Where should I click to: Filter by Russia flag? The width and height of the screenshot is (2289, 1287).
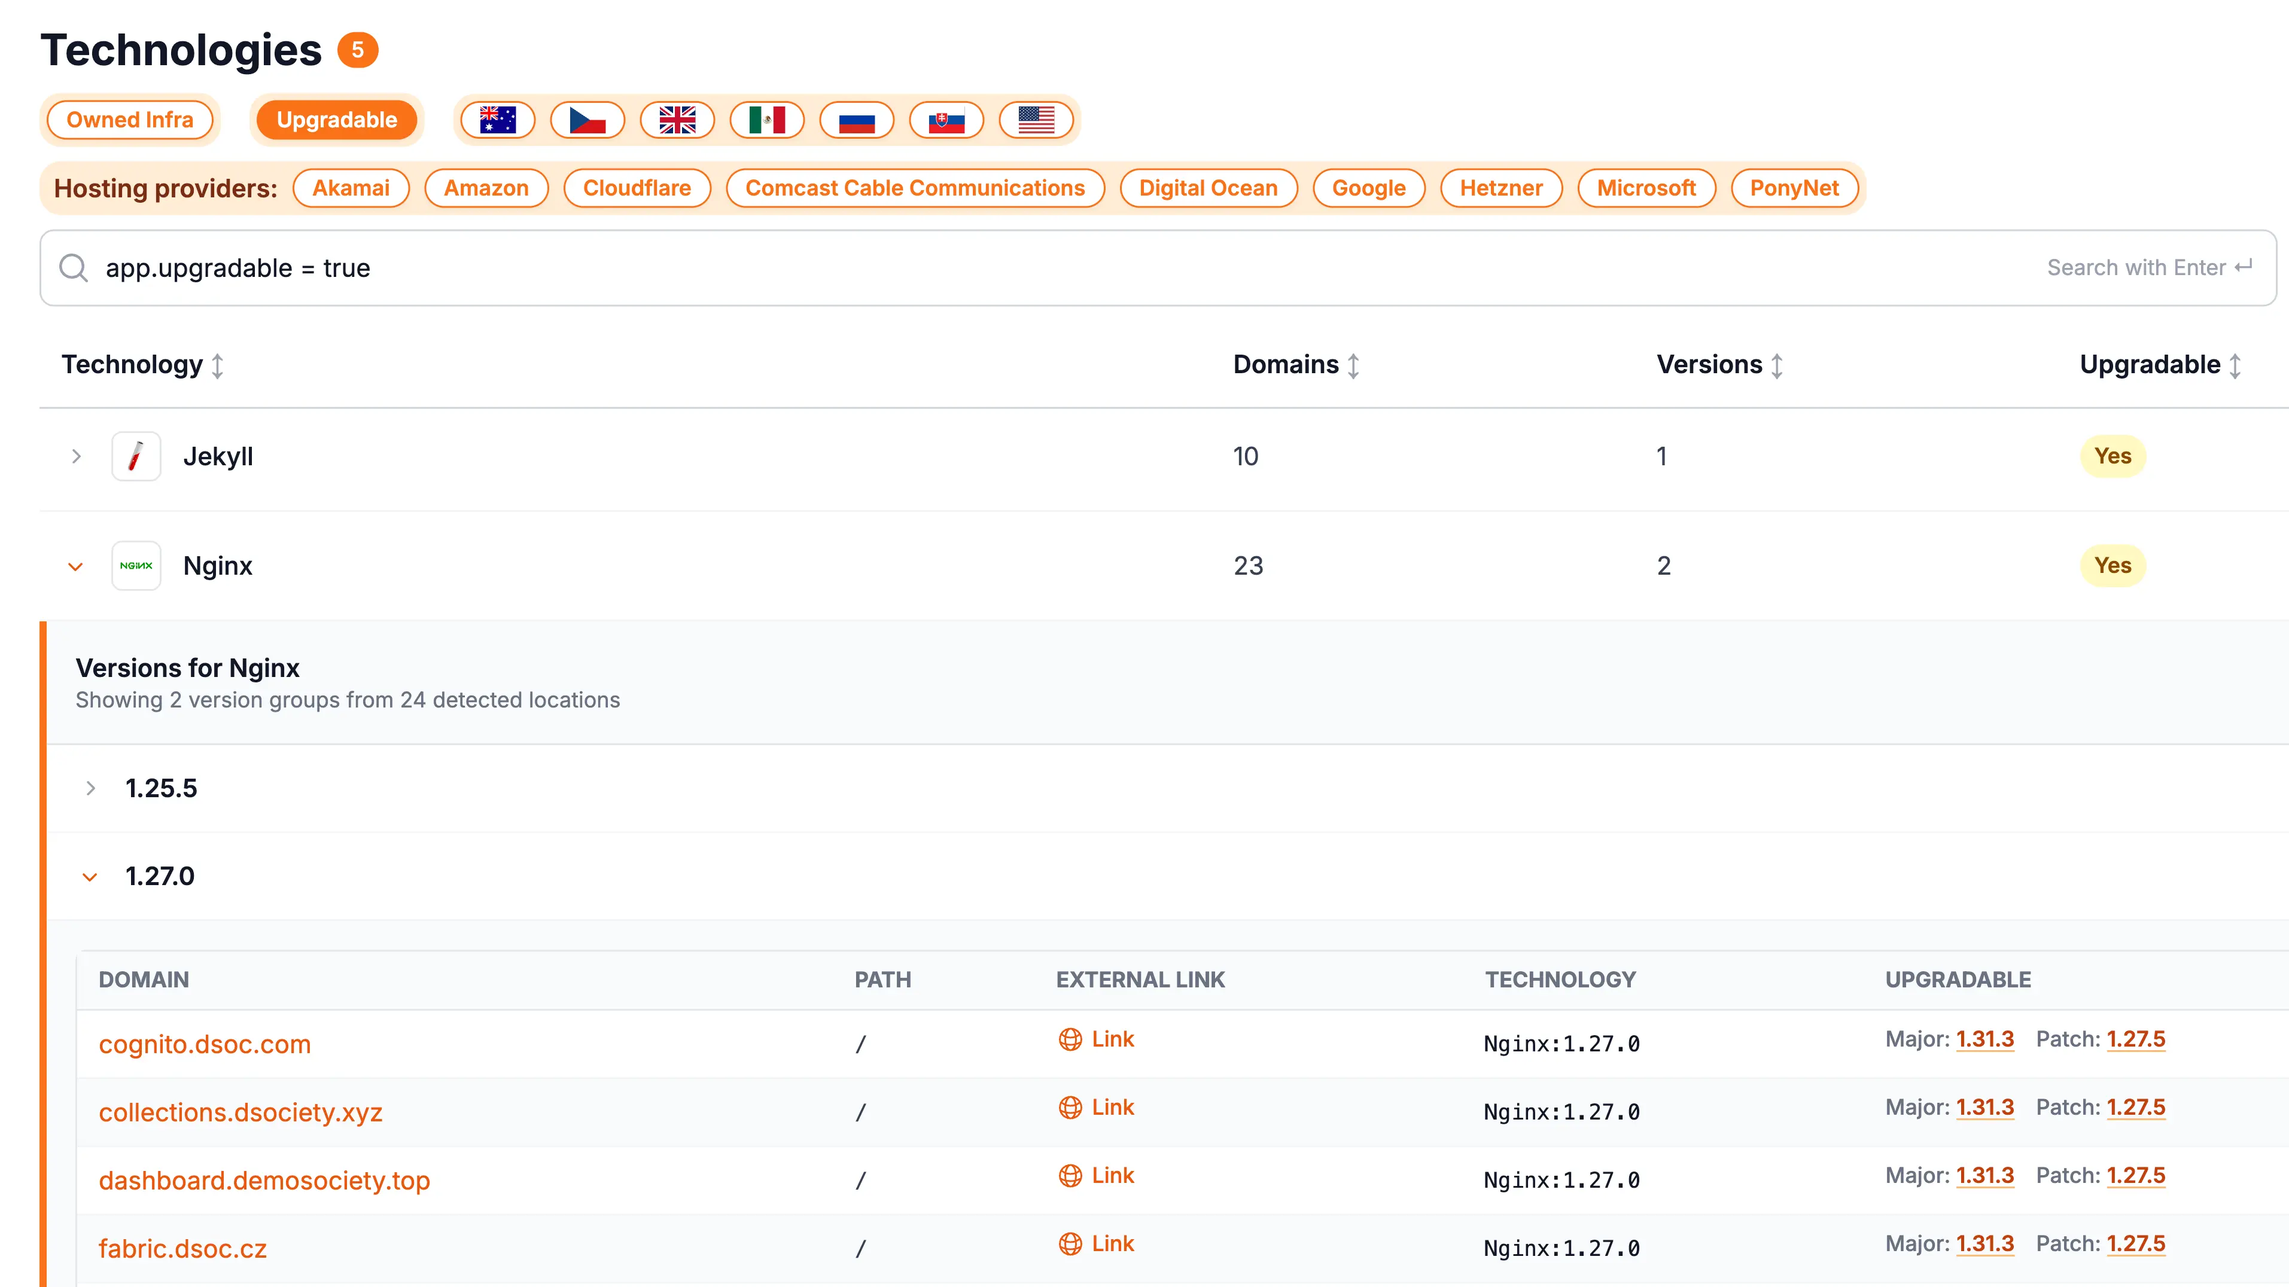857,120
